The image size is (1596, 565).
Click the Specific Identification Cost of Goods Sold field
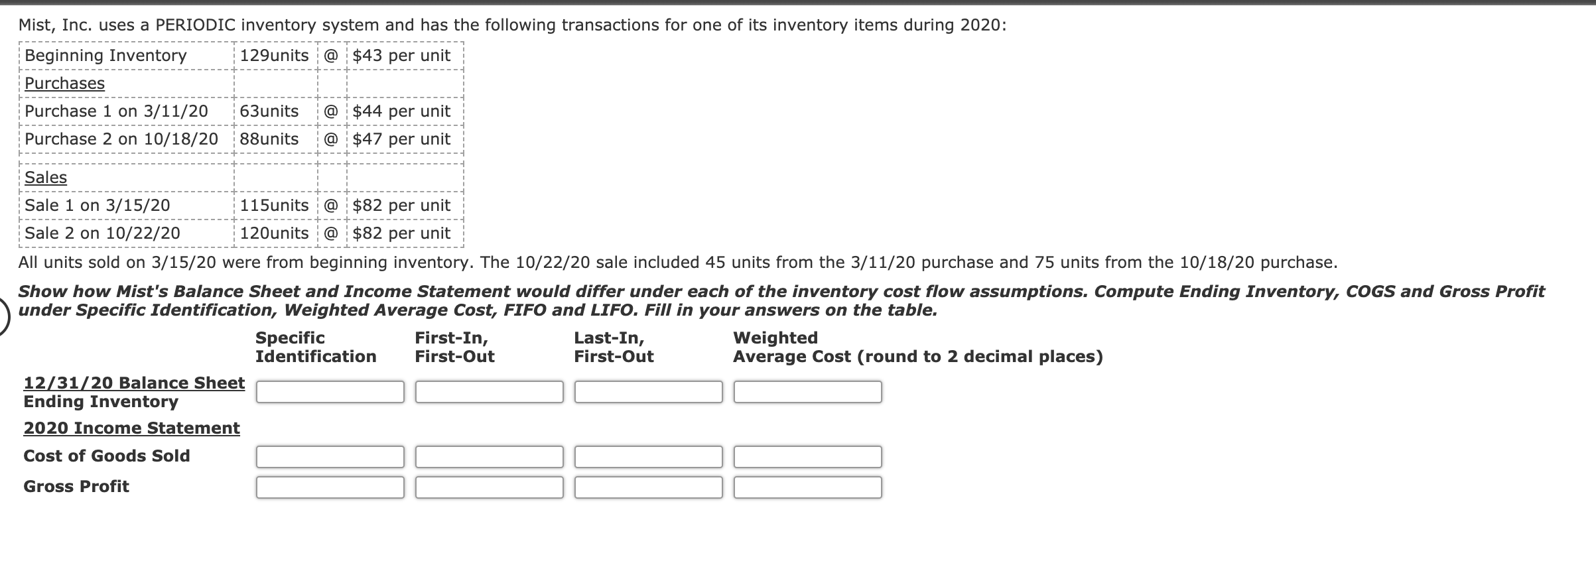(x=330, y=456)
